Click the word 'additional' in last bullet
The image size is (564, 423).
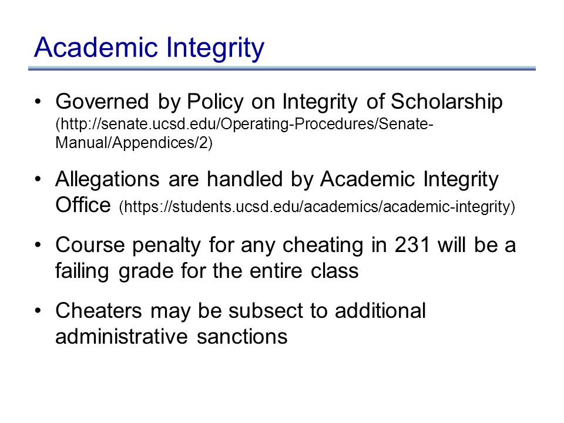pos(380,310)
